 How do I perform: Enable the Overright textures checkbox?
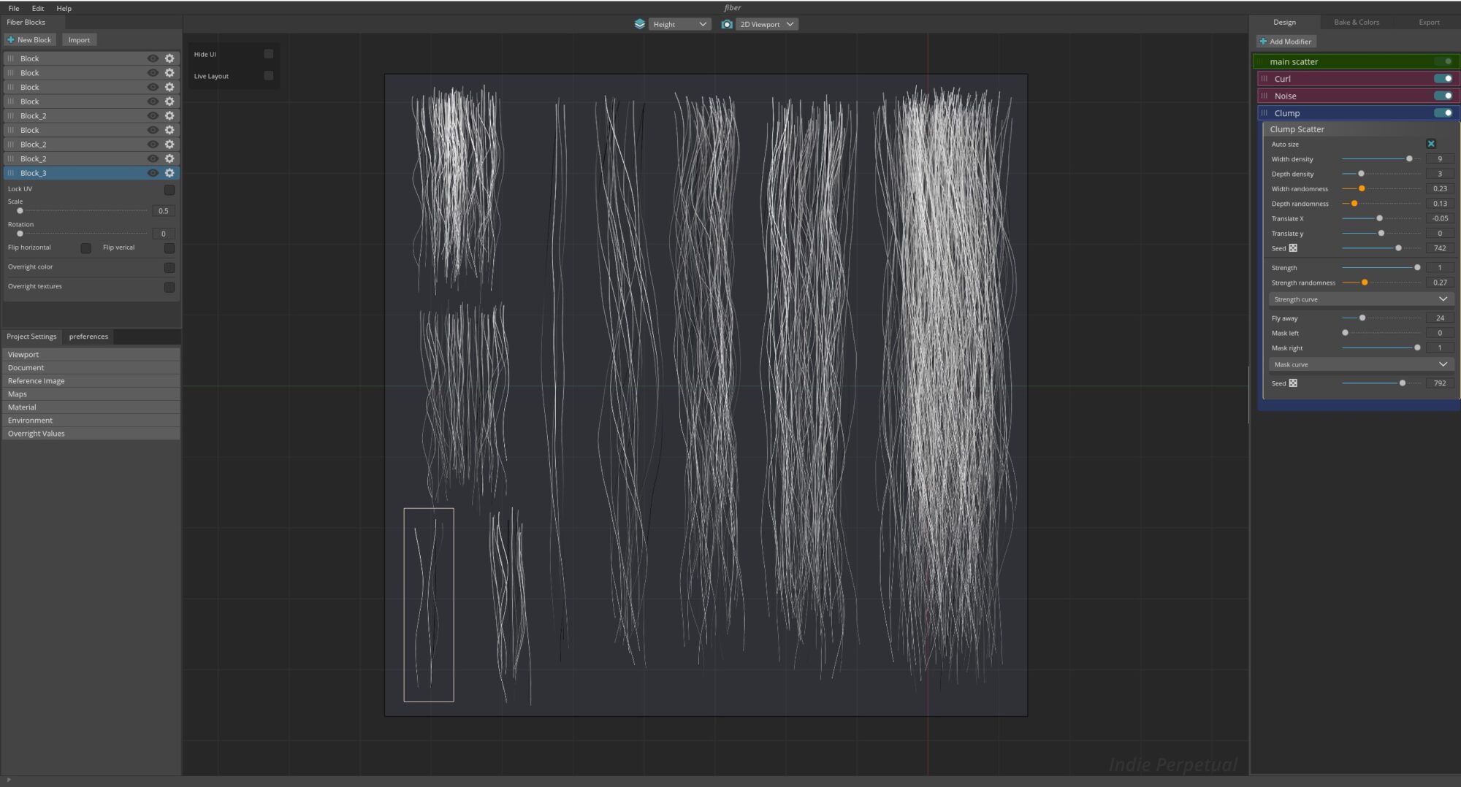(169, 287)
